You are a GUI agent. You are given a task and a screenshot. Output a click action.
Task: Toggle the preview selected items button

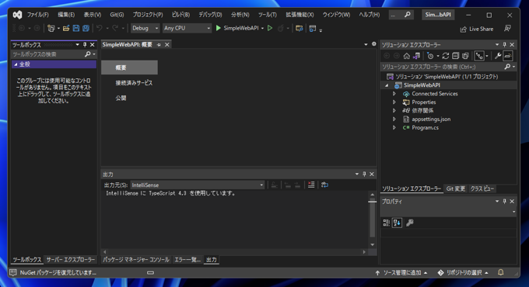(508, 56)
